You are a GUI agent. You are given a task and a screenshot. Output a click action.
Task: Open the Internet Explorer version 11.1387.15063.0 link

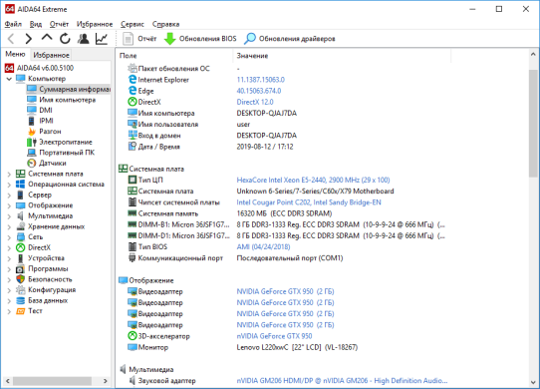click(x=260, y=80)
